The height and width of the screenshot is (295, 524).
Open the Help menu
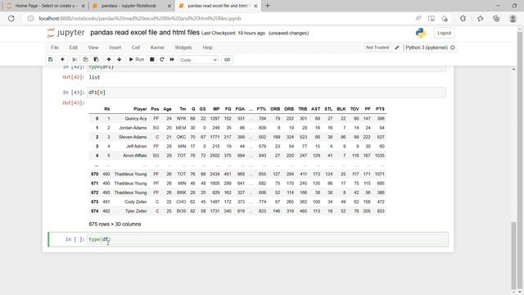[207, 48]
